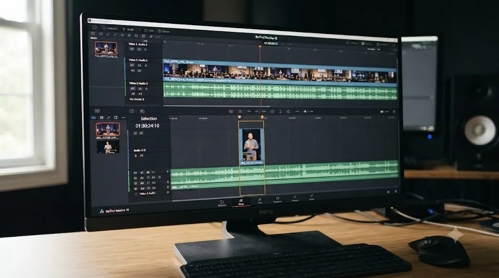Click the sparkle effects icon in the upper tools row
Viewport: 499px width, 278px height.
[122, 35]
